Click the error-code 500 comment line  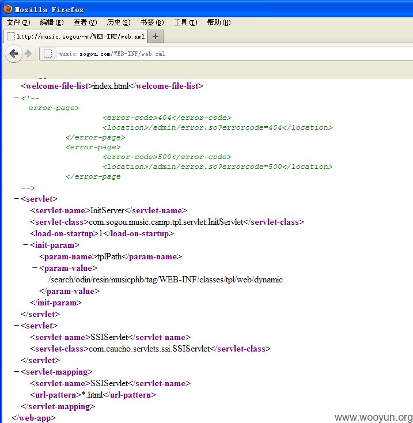[167, 157]
